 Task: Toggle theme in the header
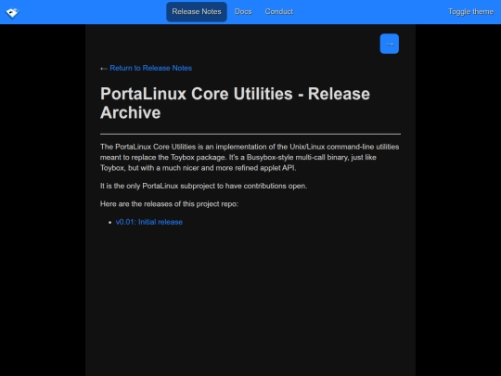pyautogui.click(x=470, y=12)
